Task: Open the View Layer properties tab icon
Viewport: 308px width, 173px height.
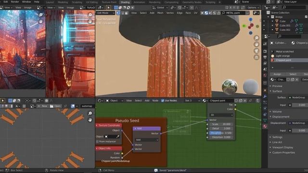Action: tap(265, 63)
